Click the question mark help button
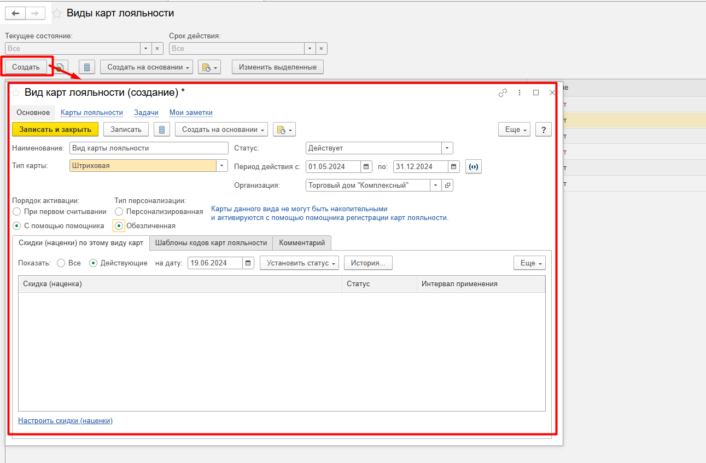The image size is (706, 463). click(x=543, y=130)
